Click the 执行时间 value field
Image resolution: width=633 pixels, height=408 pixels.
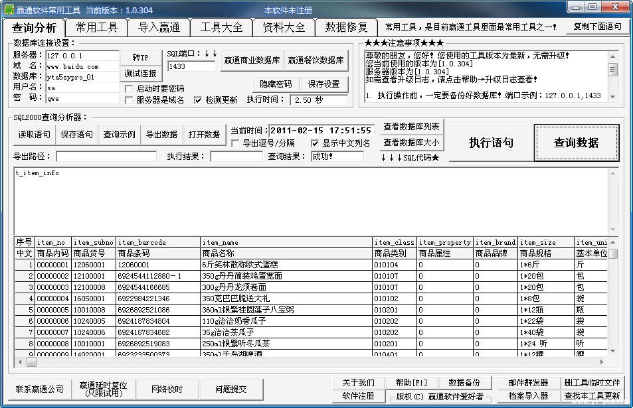(319, 100)
